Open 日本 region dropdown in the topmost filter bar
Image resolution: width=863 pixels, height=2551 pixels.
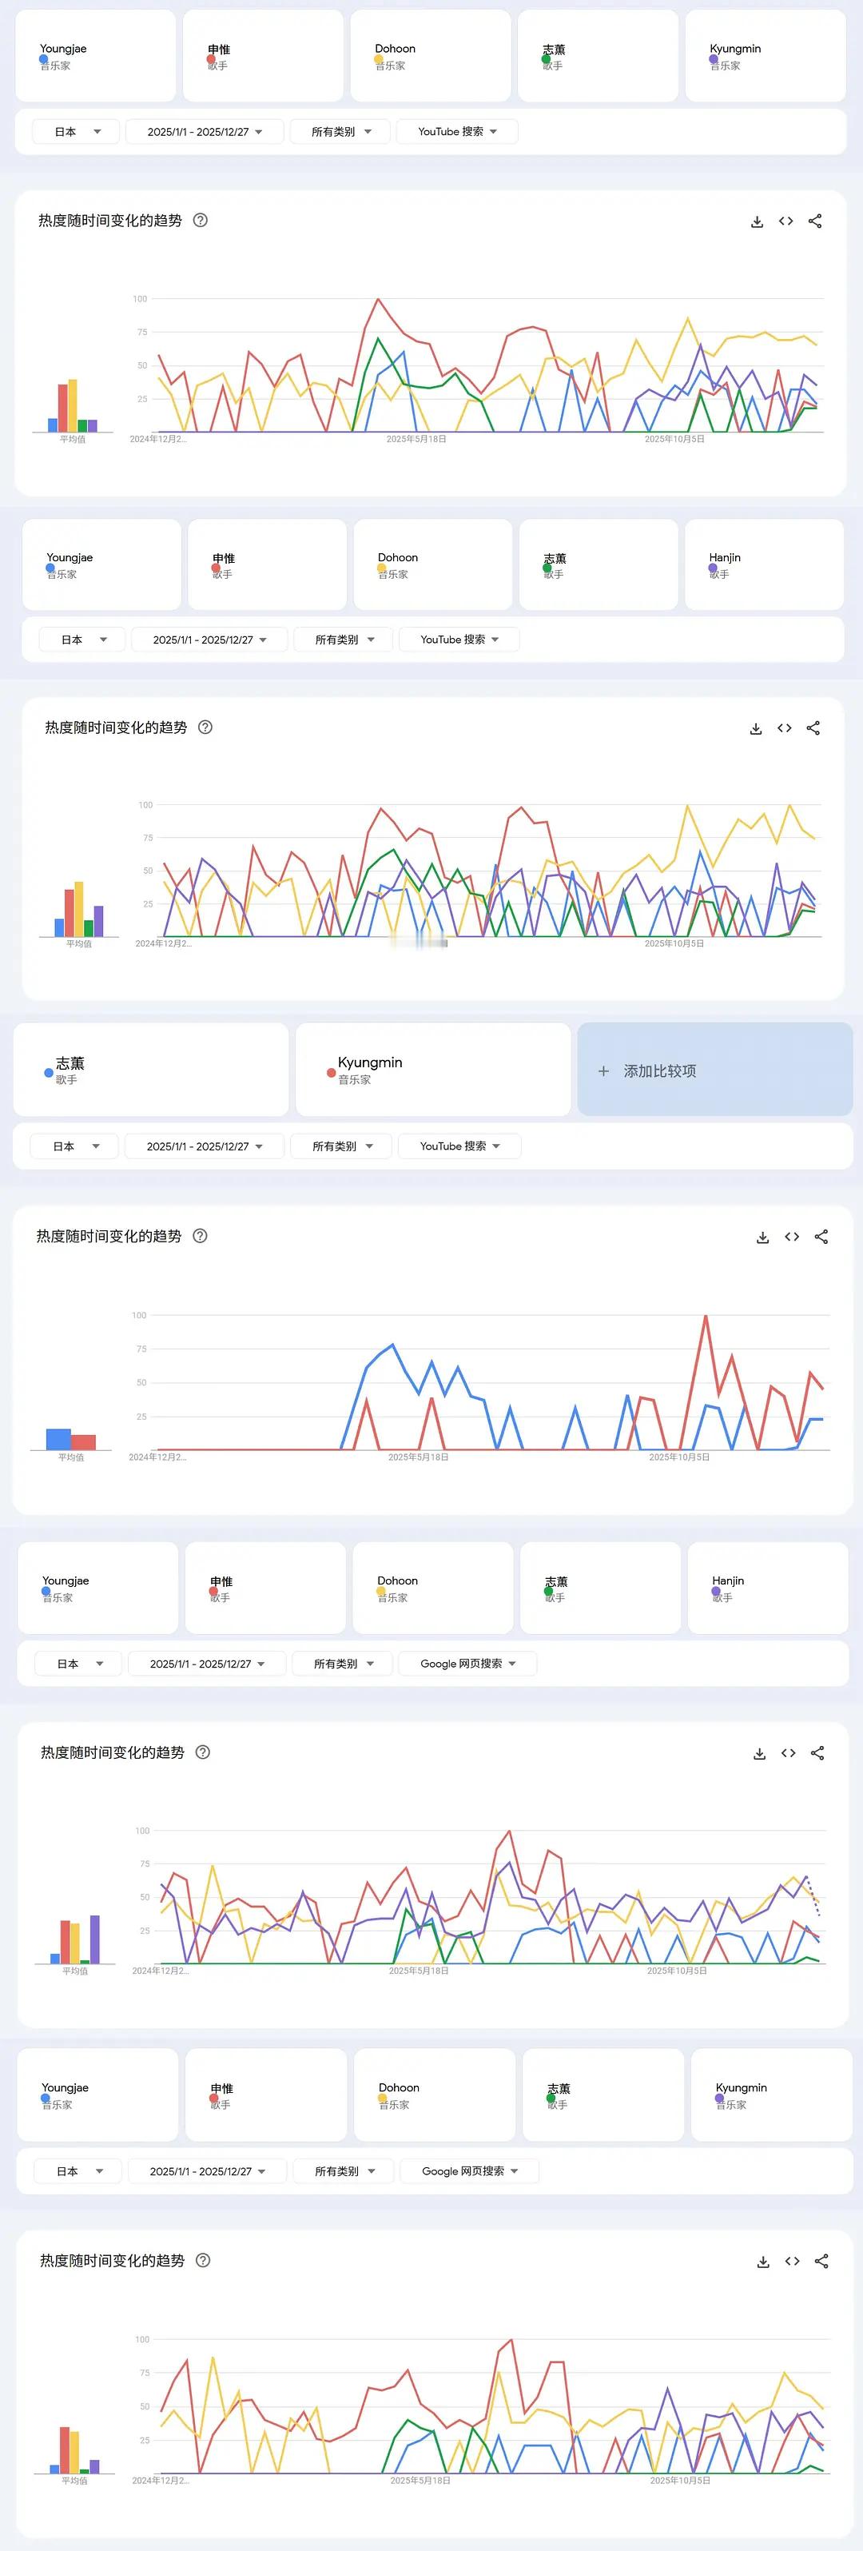point(76,132)
